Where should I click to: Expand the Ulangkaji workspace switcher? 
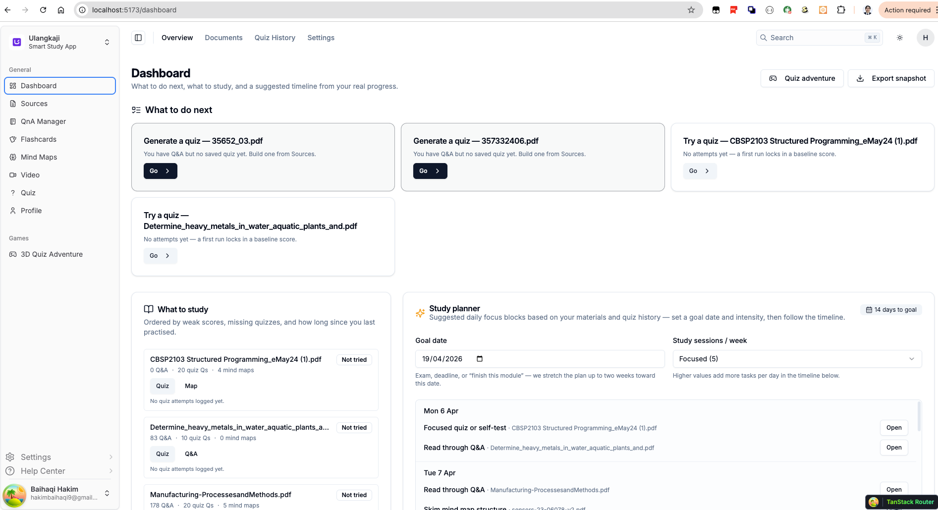[107, 42]
